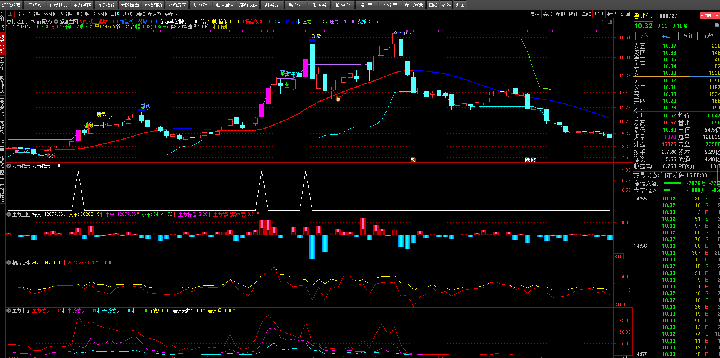
Task: Click the 跌 badge on chart bottom
Action: click(527, 160)
